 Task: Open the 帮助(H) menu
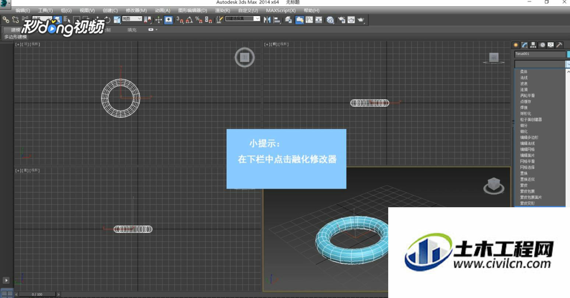(312, 11)
